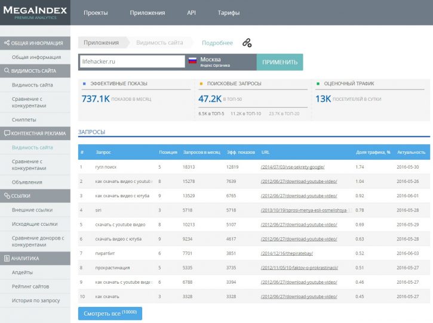Open the API menu item
This screenshot has width=433, height=323.
point(191,13)
